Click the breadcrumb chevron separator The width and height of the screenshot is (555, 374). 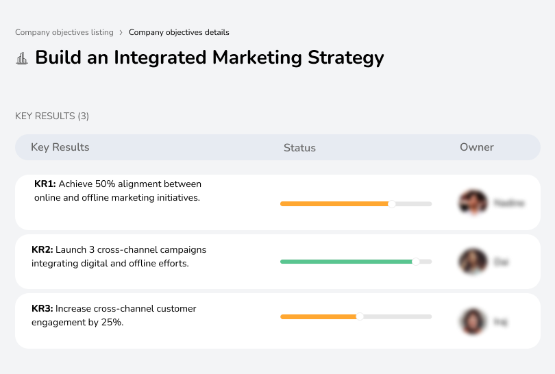[121, 33]
